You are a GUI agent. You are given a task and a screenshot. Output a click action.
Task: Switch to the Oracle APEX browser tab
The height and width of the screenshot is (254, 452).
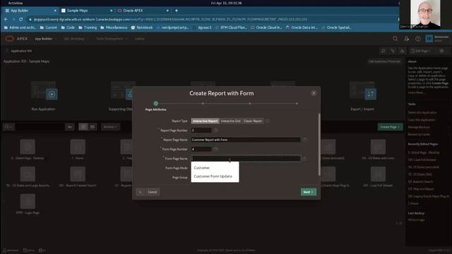[141, 11]
